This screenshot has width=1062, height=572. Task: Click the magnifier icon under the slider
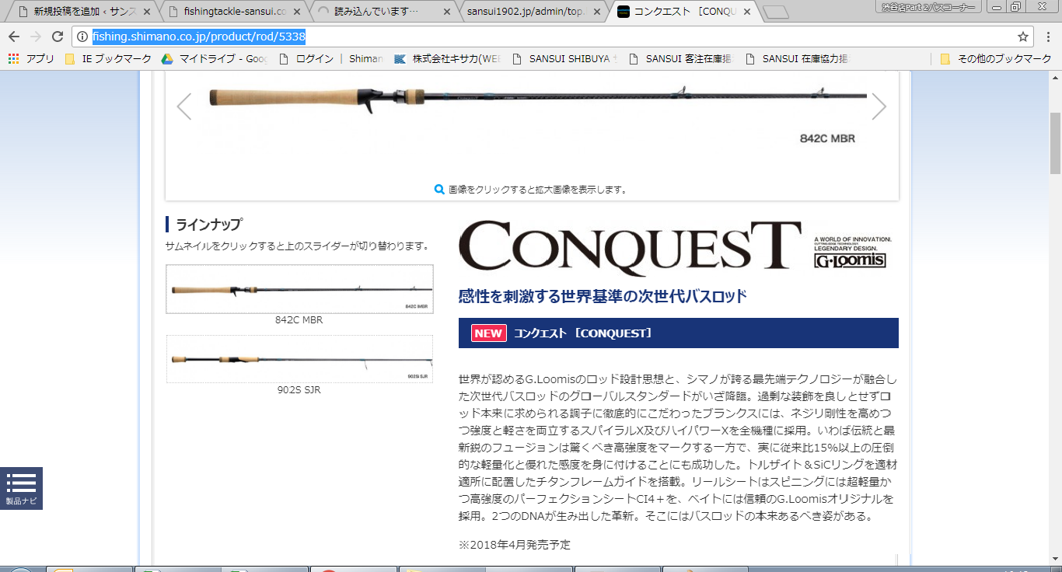[x=440, y=190]
